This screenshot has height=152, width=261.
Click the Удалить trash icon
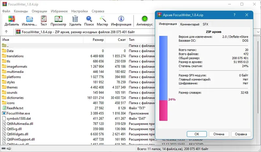(x=75, y=19)
